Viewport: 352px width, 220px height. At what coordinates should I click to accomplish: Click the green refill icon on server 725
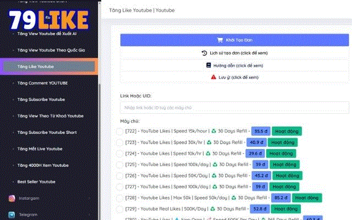[215, 164]
